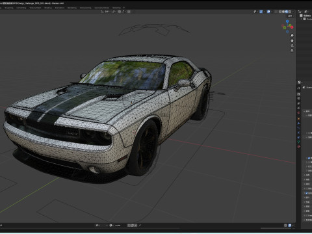Open the overlays options dropdown arrow
Viewport: 312px width, 234px height.
point(272,12)
